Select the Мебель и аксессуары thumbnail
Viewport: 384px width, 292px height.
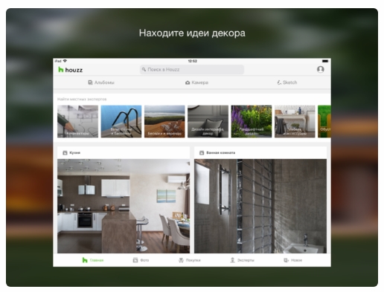(x=295, y=121)
